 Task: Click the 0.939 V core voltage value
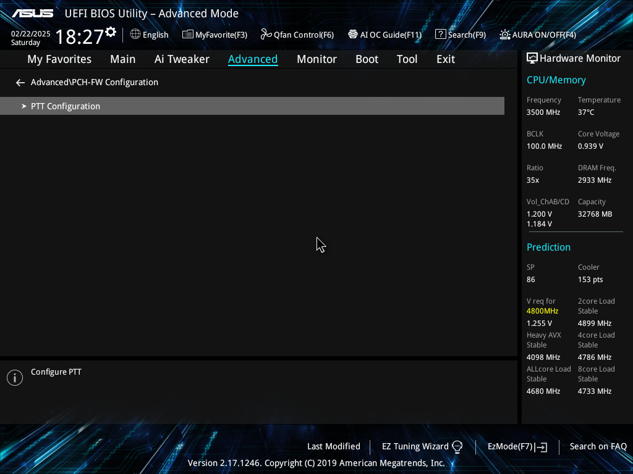590,146
